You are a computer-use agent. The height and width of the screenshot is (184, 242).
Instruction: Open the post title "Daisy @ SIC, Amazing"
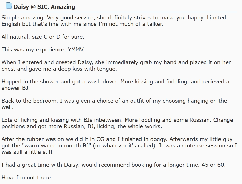(x=44, y=7)
